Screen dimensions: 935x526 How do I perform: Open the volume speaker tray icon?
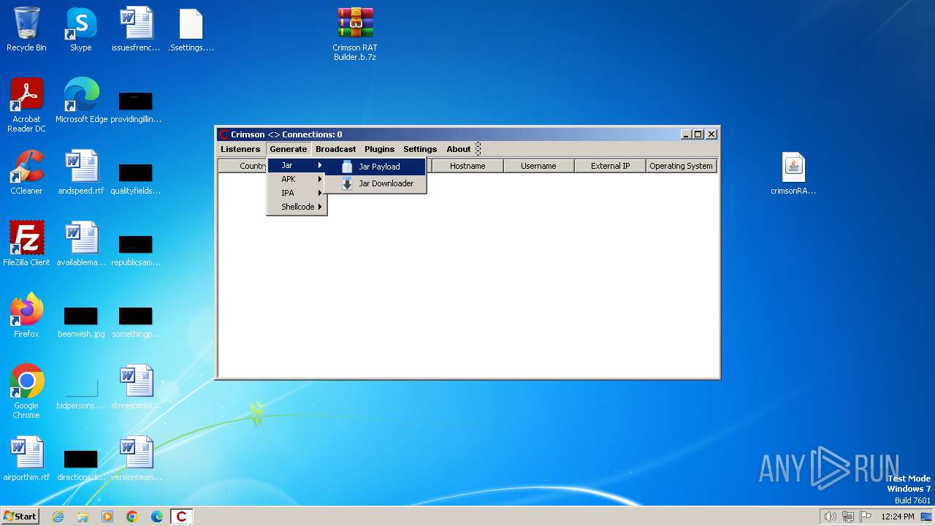(830, 517)
